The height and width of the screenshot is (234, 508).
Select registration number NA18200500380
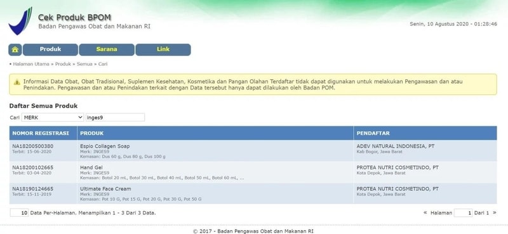33,146
